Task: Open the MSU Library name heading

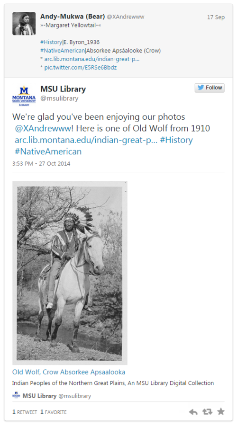Action: (x=63, y=89)
